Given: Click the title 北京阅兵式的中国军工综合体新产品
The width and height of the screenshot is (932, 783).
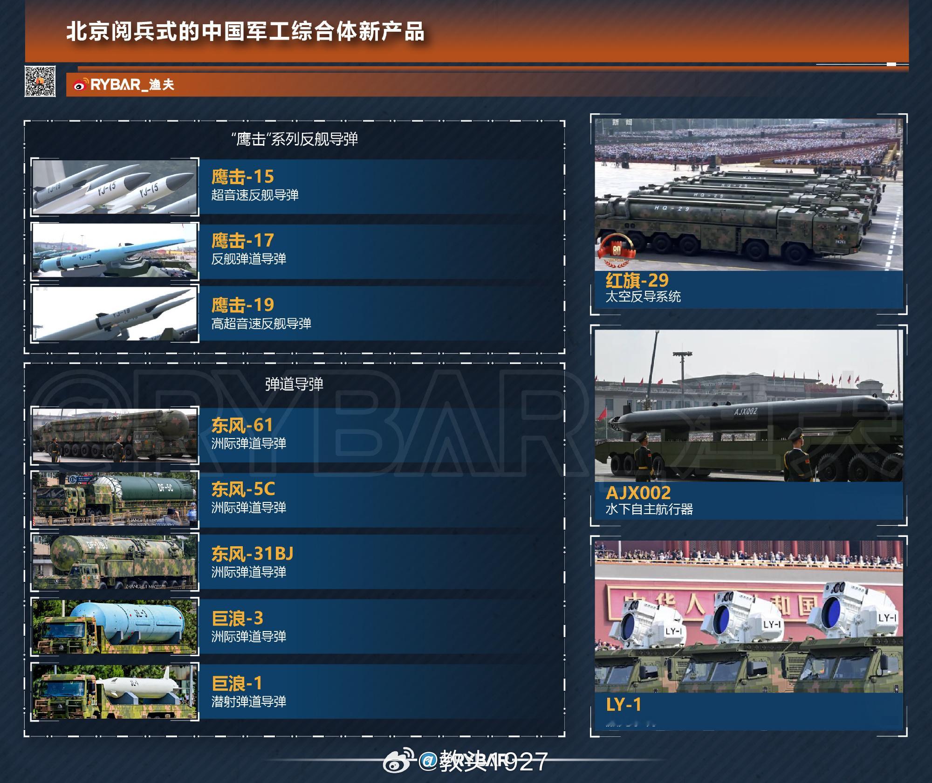Looking at the screenshot, I should click(245, 32).
